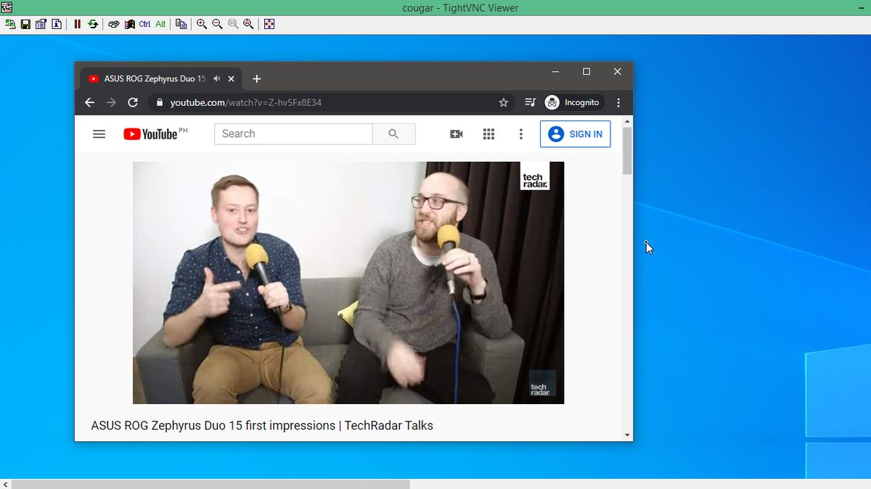
Task: Zoom in using the magnifier plus icon
Action: pyautogui.click(x=202, y=24)
